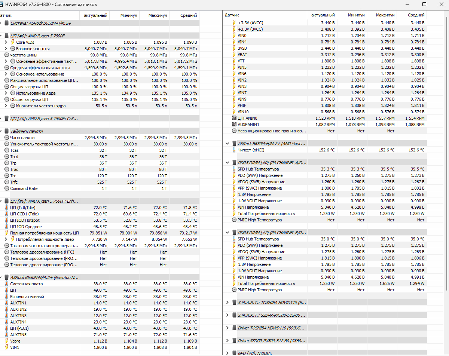
Task: Select the lightning icon beside VBAT
Action: tap(234, 55)
